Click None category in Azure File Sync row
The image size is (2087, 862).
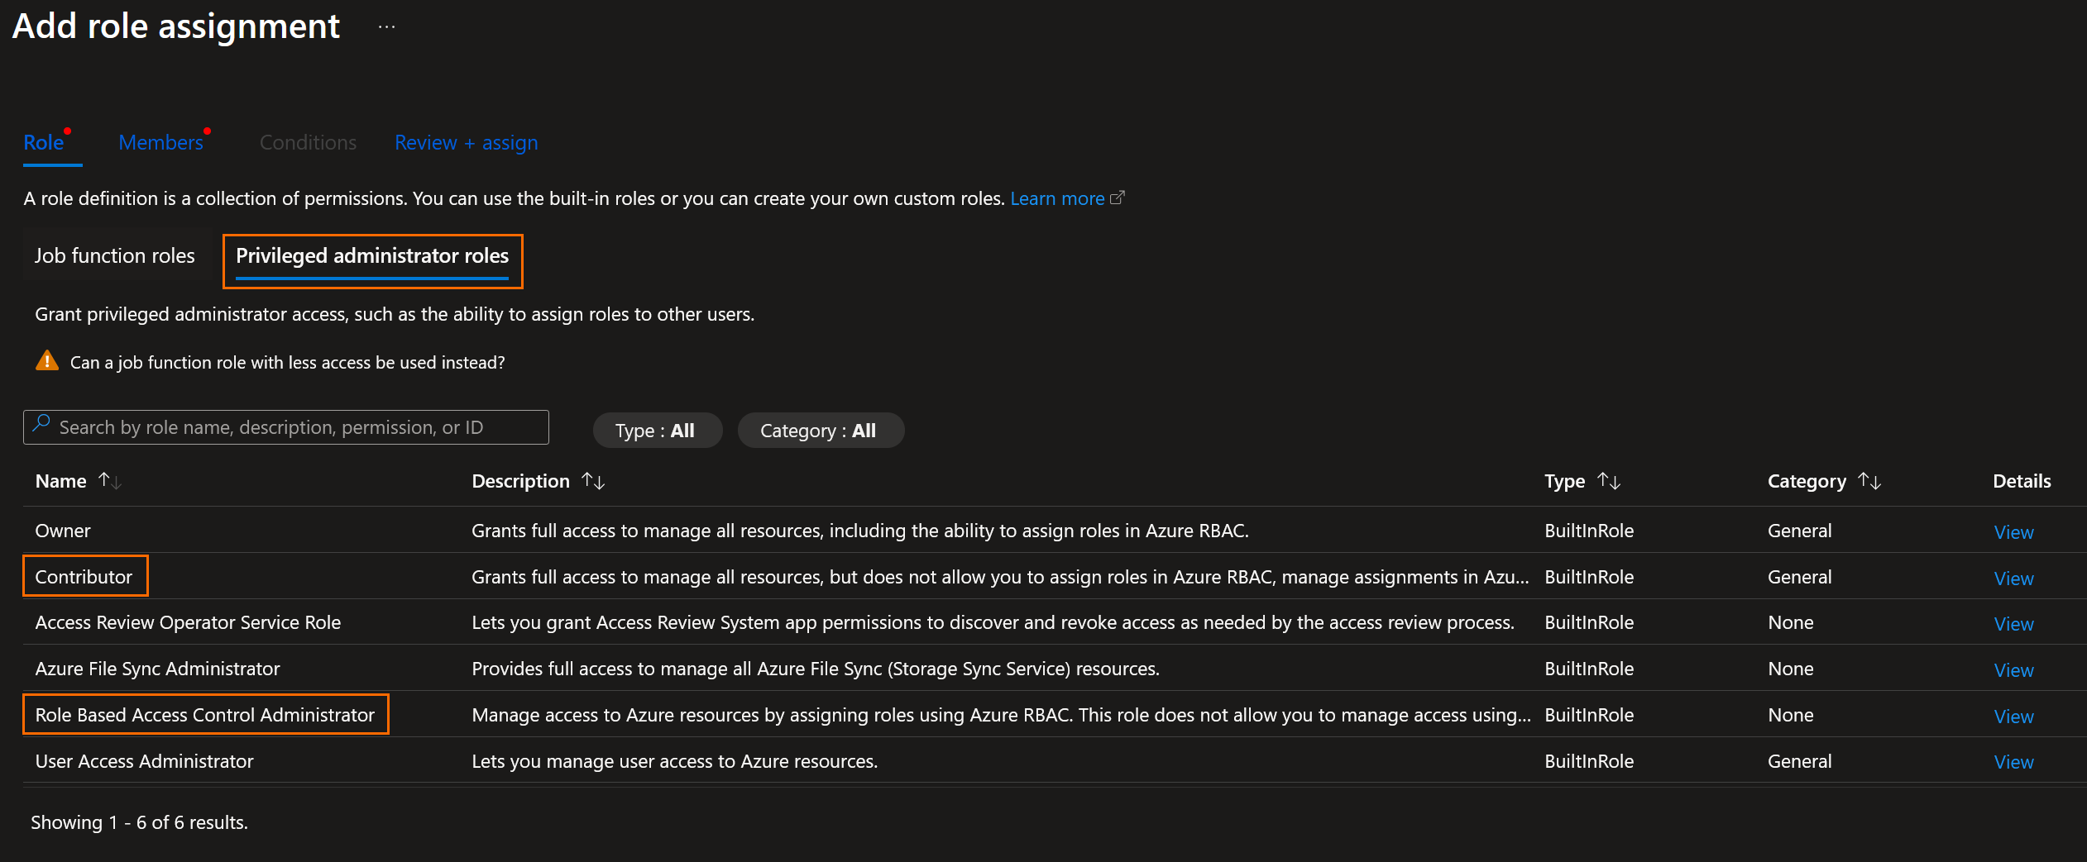(x=1790, y=669)
